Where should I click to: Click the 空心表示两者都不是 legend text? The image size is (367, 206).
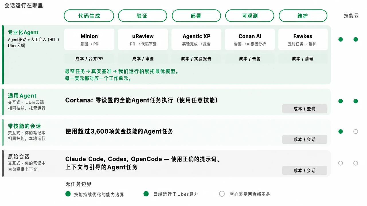250,194
